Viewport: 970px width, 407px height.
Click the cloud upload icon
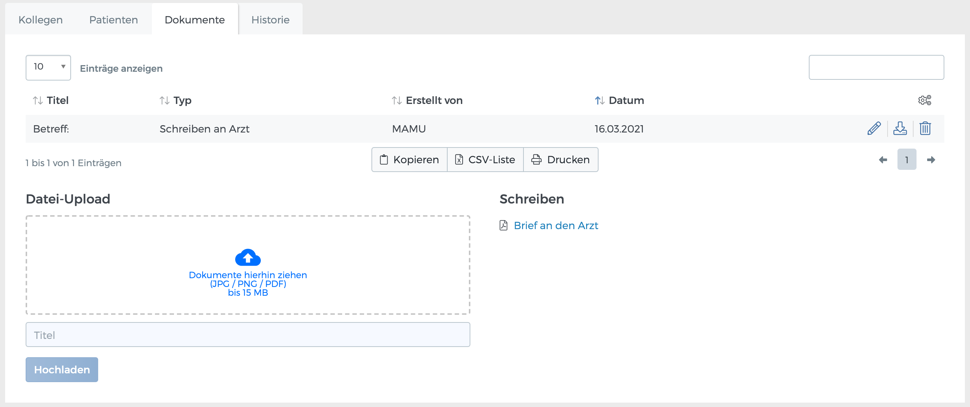[x=247, y=258]
